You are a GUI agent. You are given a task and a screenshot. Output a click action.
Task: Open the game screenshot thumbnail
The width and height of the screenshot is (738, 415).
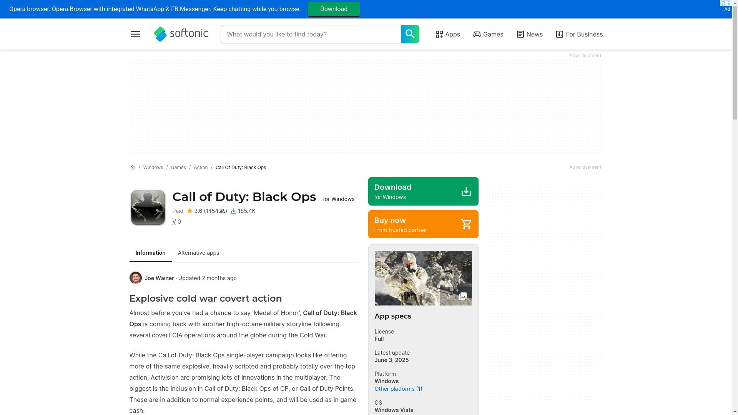pos(423,278)
